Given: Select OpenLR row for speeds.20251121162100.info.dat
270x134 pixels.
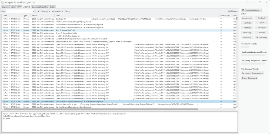Looking at the screenshot, I should tap(118, 45).
